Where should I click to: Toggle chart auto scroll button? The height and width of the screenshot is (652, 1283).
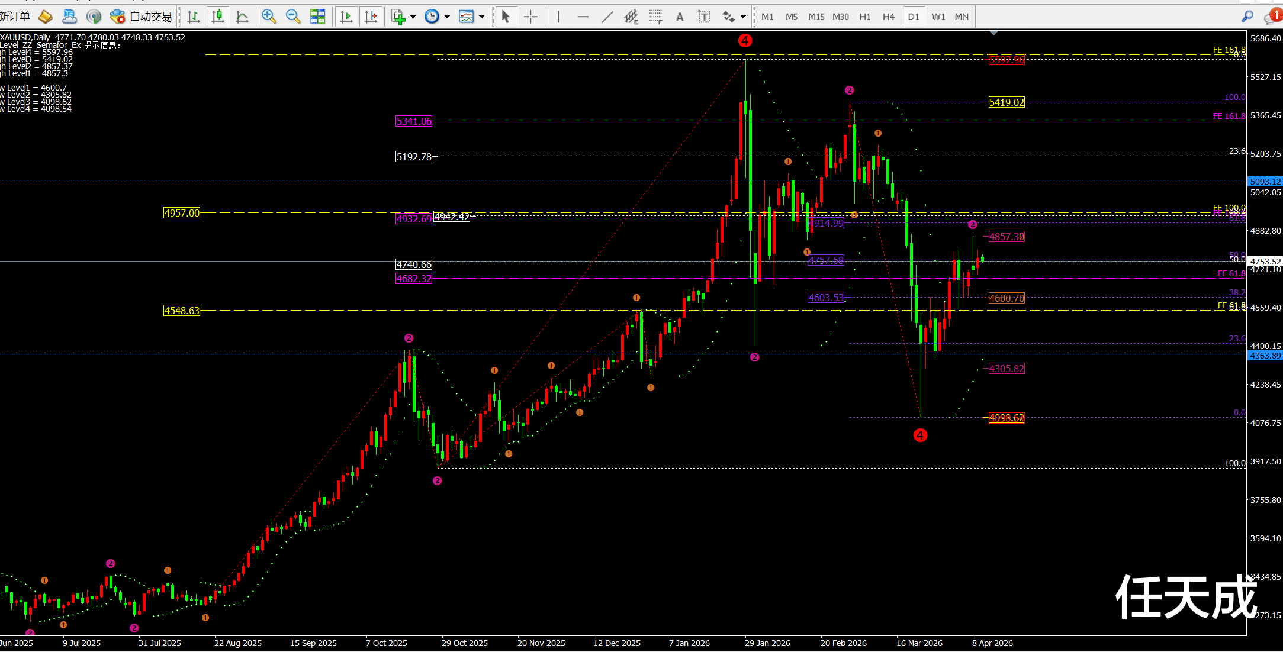pos(346,17)
